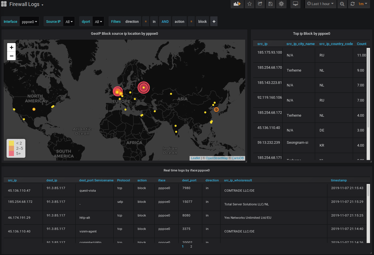Sort top IP table by Count column

(x=361, y=44)
